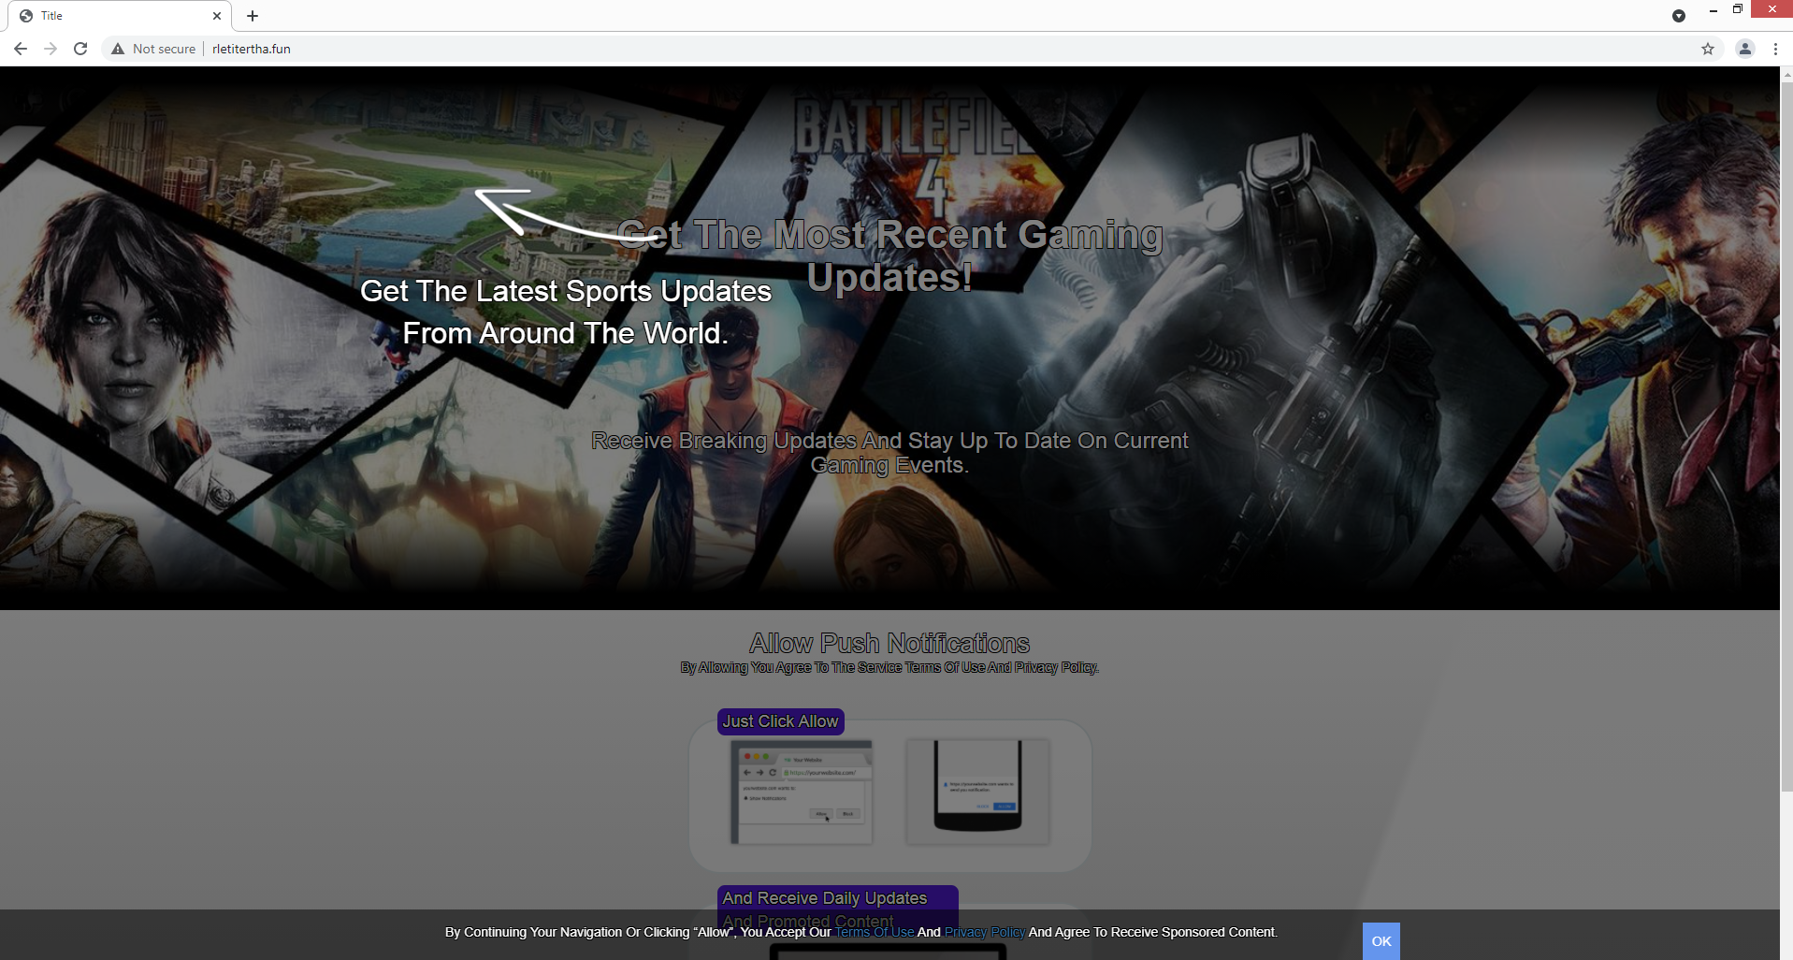Open the Privacy Policy link
Screen dimensions: 1793x960
(x=984, y=932)
